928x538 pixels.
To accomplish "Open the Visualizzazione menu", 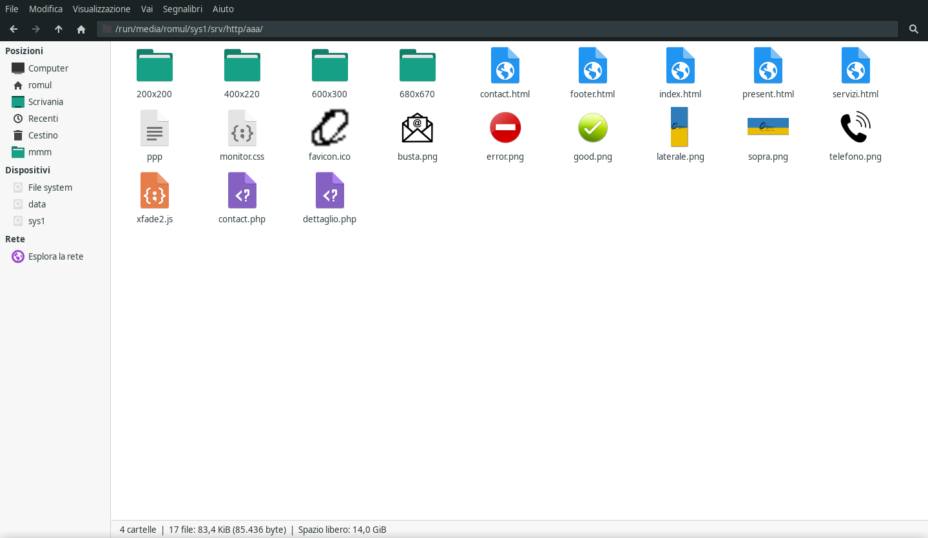I will tap(101, 9).
